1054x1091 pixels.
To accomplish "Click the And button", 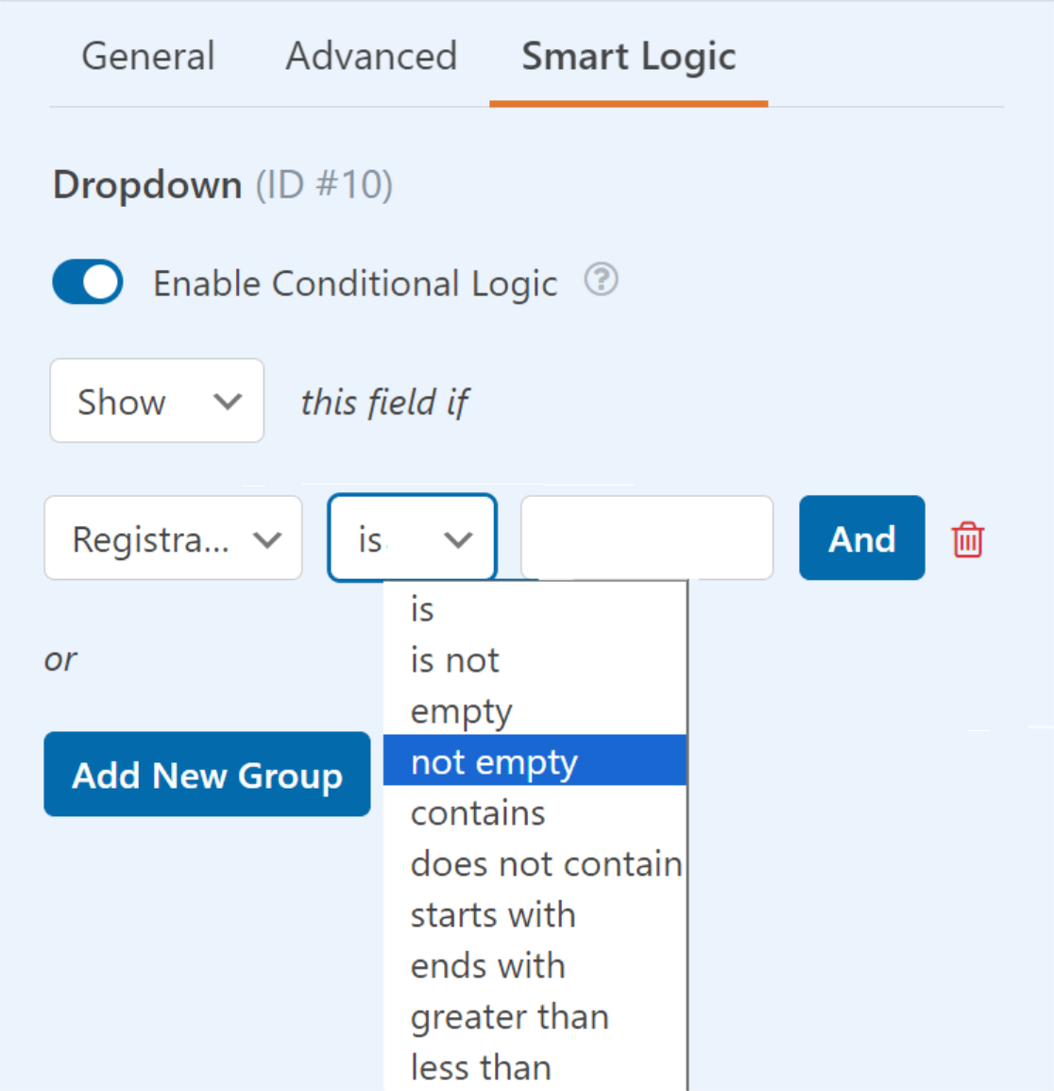I will [862, 537].
